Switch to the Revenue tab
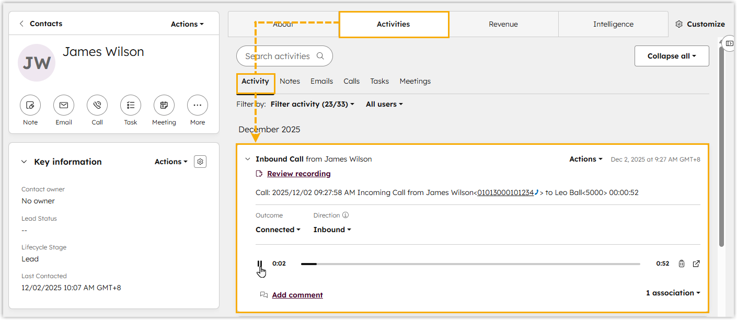The height and width of the screenshot is (320, 737). (503, 24)
